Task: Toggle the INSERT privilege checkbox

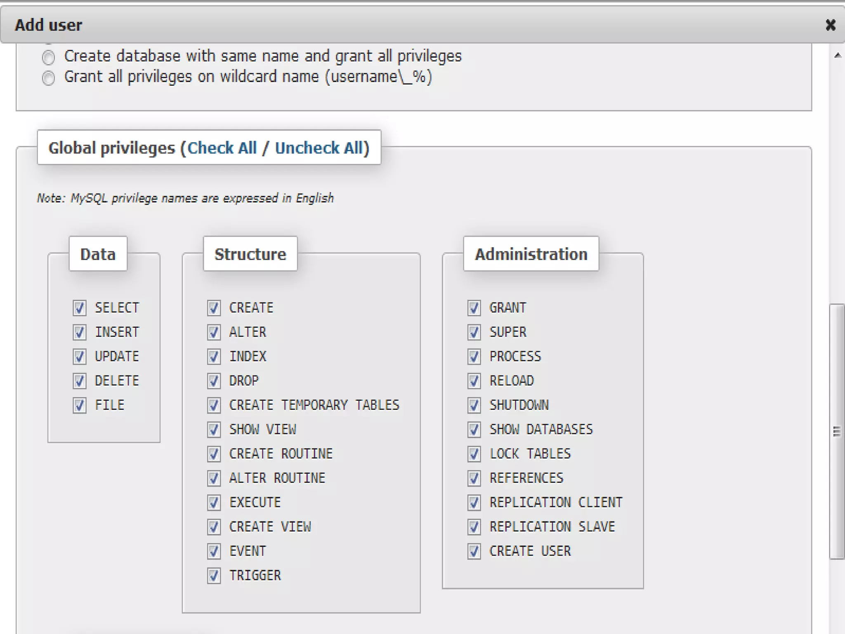Action: click(x=80, y=332)
